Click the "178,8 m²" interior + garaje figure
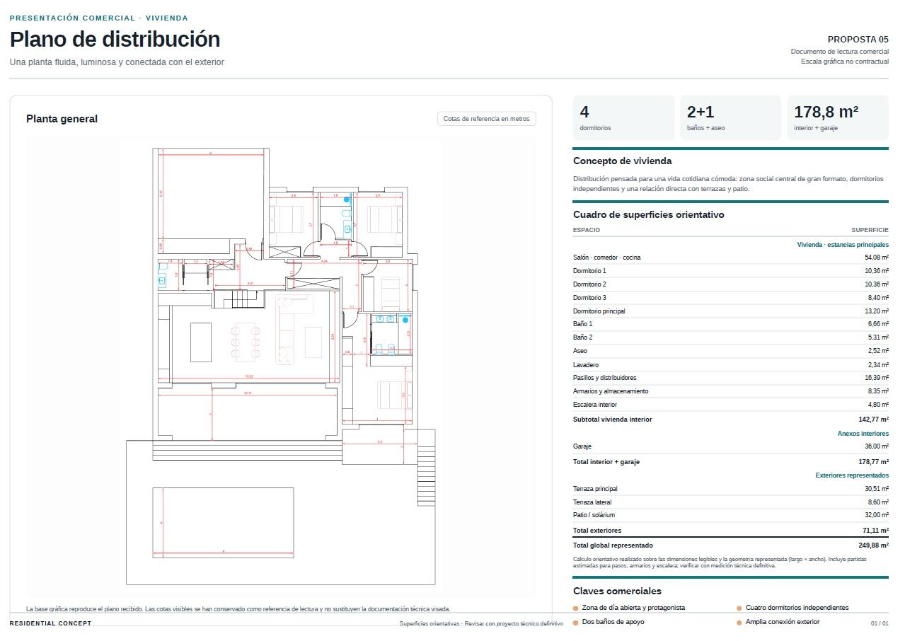Image resolution: width=905 pixels, height=641 pixels. tap(826, 112)
